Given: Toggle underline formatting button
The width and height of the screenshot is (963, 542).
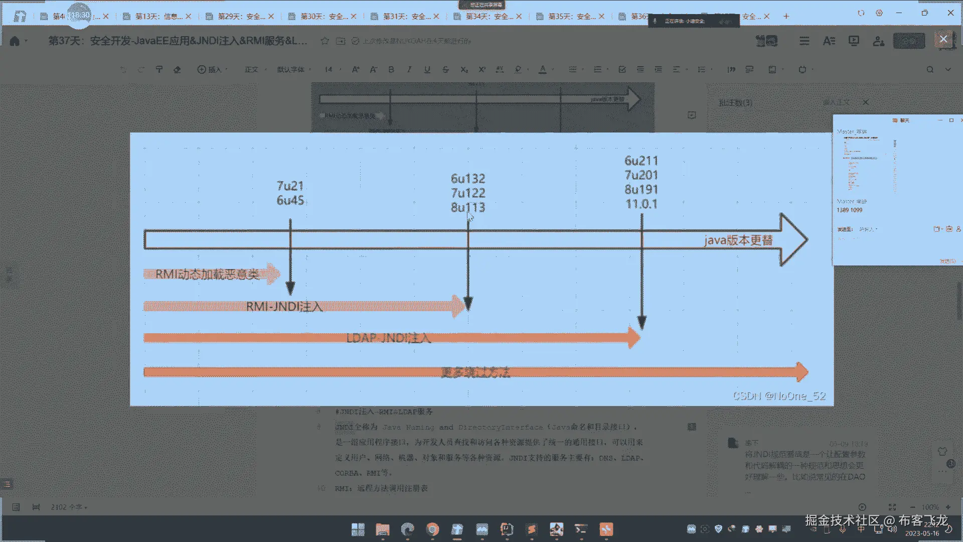Looking at the screenshot, I should (427, 70).
